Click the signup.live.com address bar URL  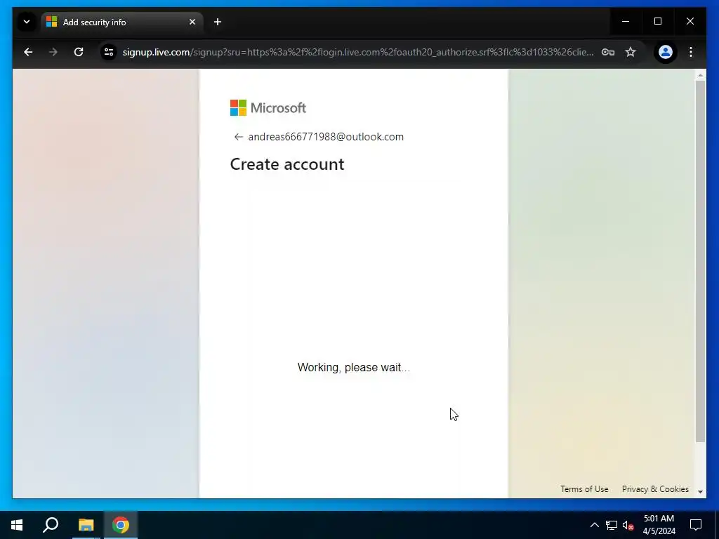(x=357, y=52)
